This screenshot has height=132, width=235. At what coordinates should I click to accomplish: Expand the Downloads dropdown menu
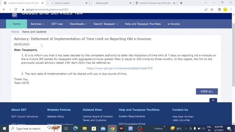coord(78,24)
